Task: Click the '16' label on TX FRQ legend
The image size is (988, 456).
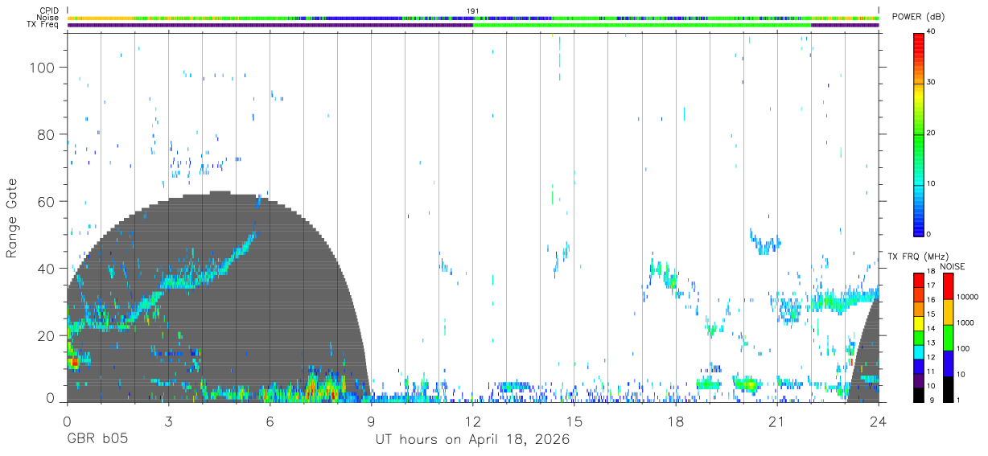Action: 930,300
